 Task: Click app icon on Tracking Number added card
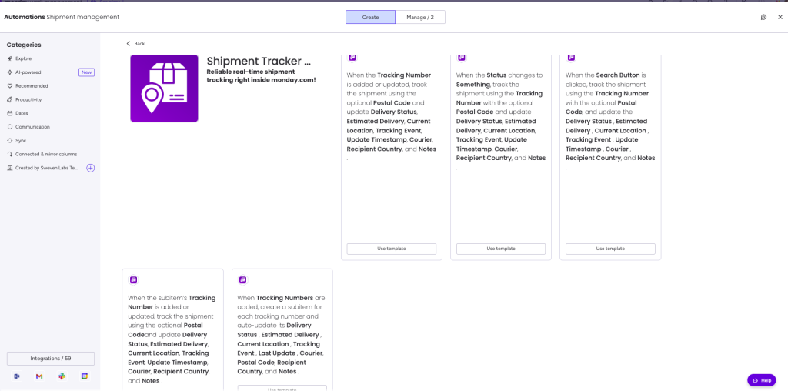tap(352, 57)
